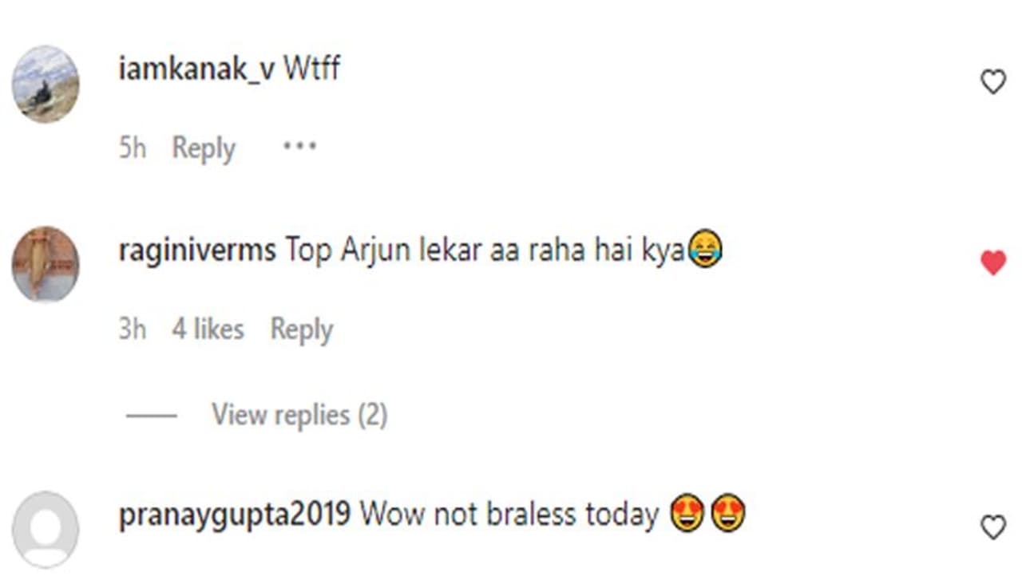
Task: Unlike the raginiverms comment red heart
Action: pos(992,262)
